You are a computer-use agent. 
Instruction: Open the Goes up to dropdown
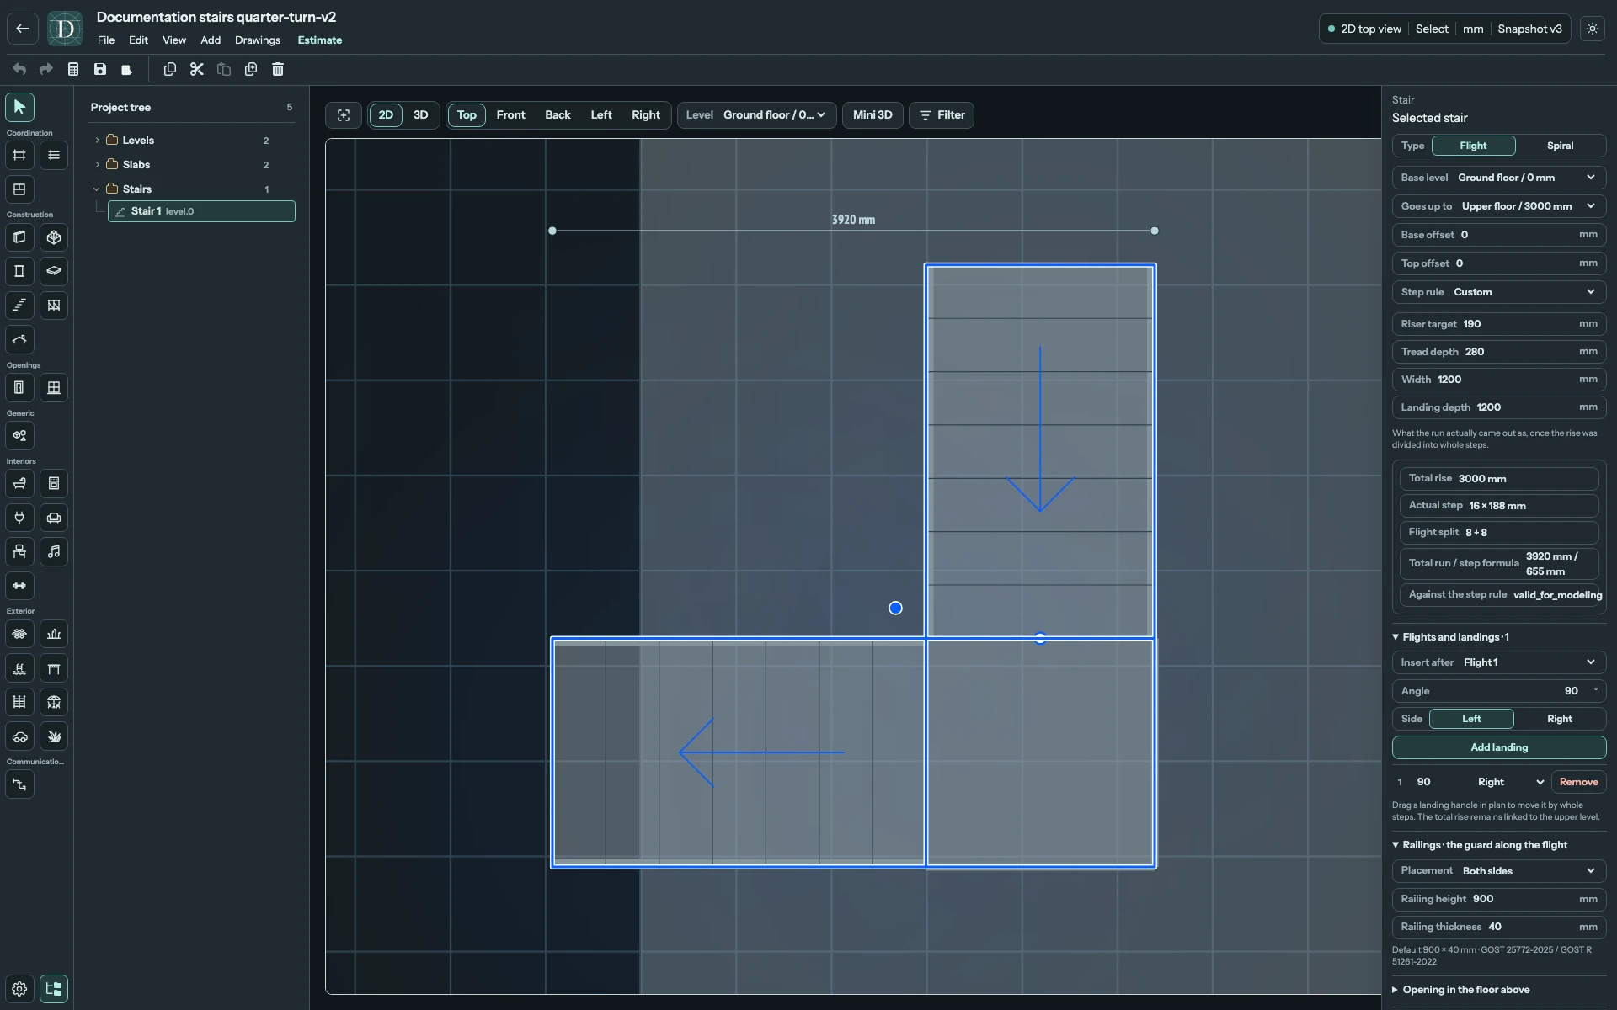(x=1498, y=206)
